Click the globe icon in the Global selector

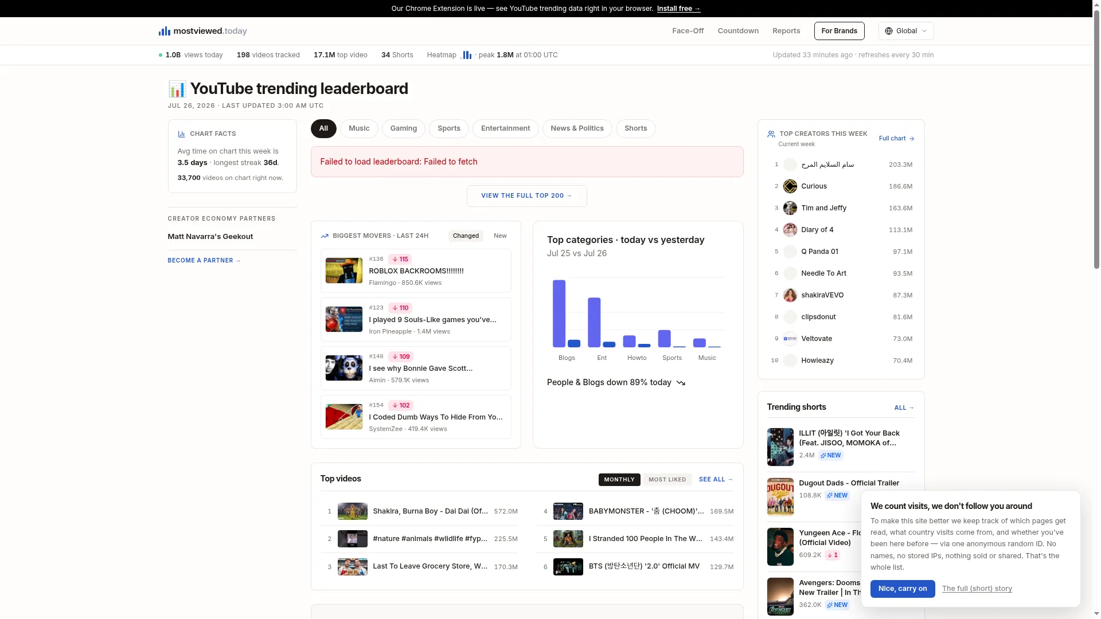coord(889,31)
